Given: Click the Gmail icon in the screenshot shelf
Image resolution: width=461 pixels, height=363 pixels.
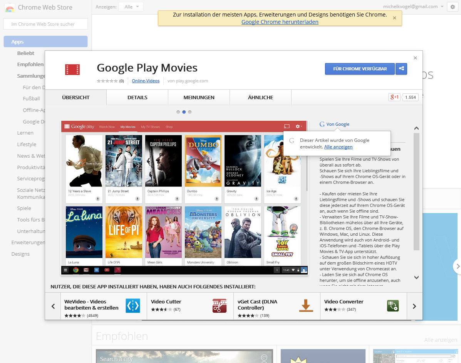Looking at the screenshot, I should pyautogui.click(x=86, y=270).
